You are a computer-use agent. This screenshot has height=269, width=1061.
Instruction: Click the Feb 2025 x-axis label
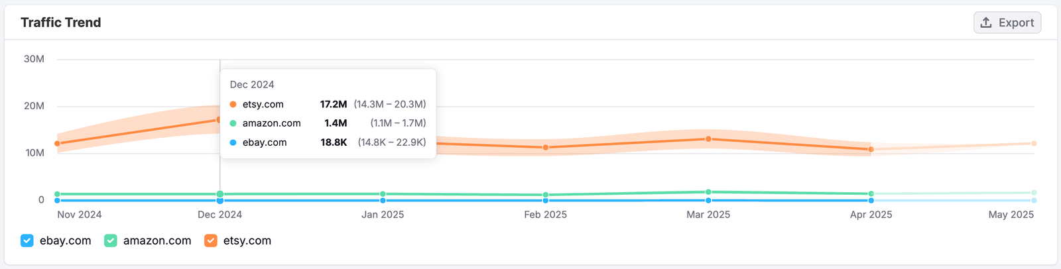click(545, 215)
